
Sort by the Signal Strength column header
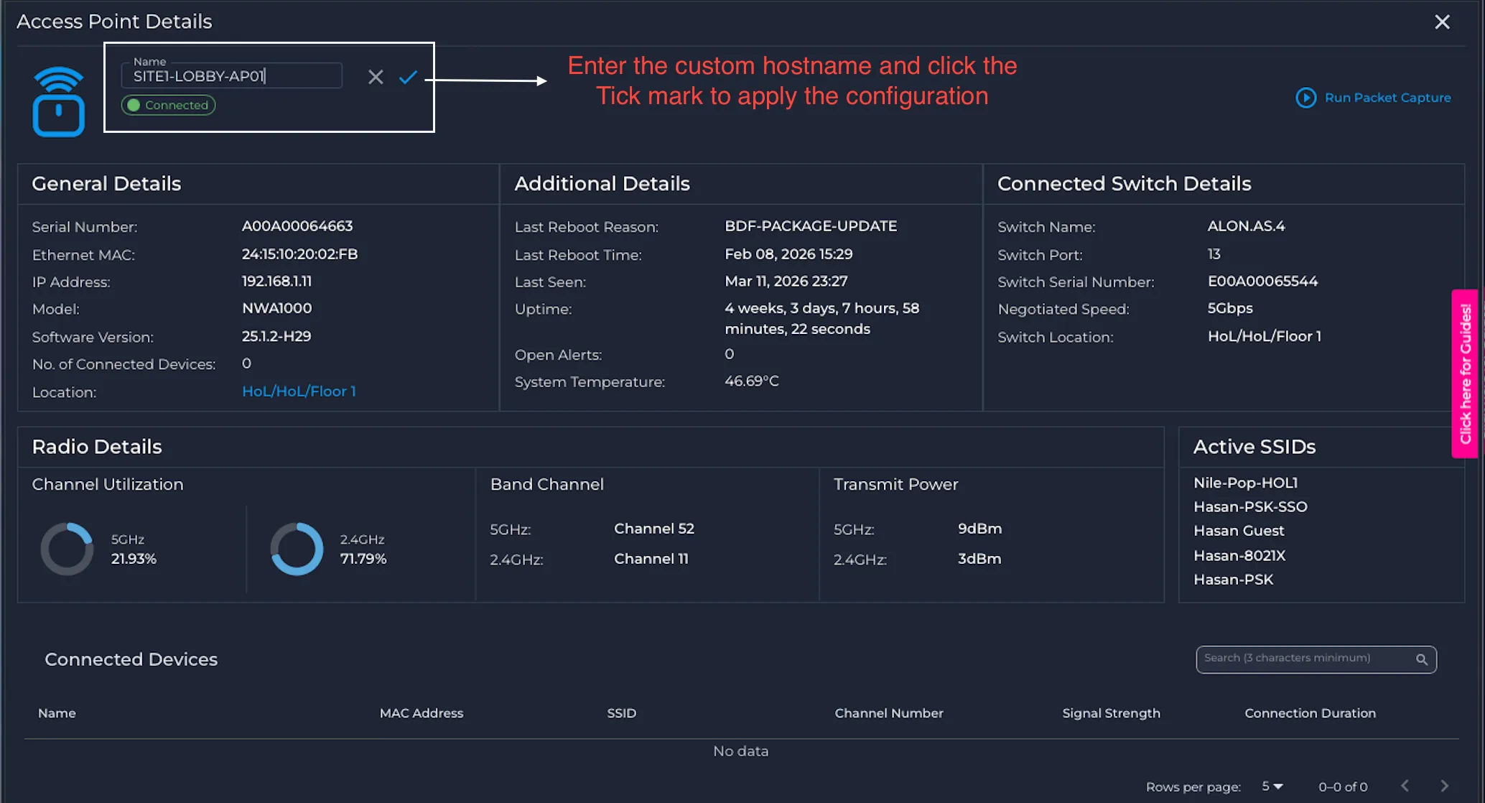tap(1111, 713)
